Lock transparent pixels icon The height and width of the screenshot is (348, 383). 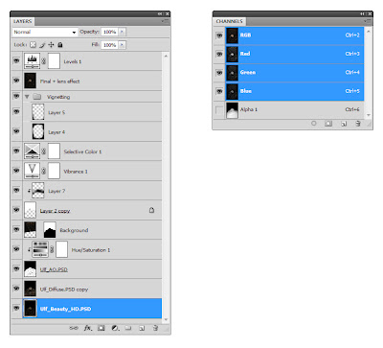pyautogui.click(x=33, y=45)
